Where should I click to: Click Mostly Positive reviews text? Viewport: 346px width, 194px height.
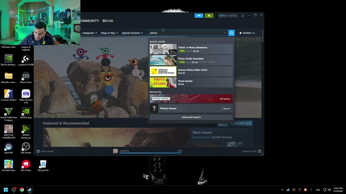click(x=202, y=137)
